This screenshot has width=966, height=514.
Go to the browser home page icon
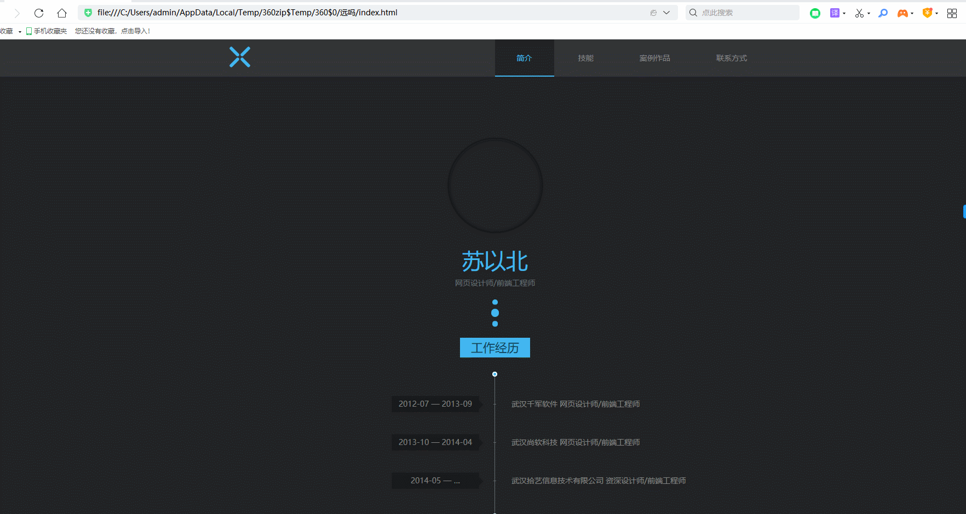[x=62, y=13]
